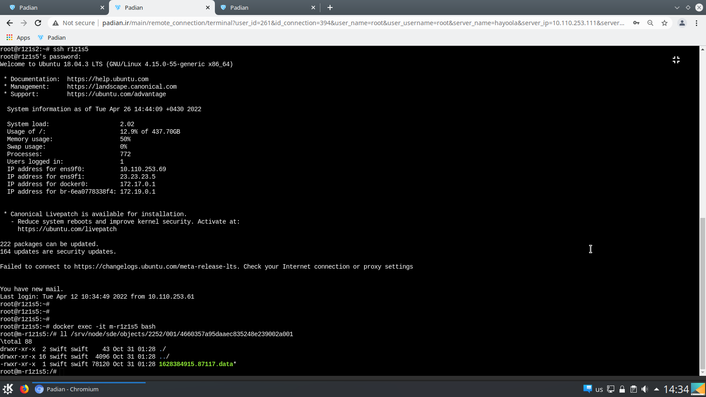
Task: Reload the Padian terminal page
Action: pyautogui.click(x=38, y=23)
